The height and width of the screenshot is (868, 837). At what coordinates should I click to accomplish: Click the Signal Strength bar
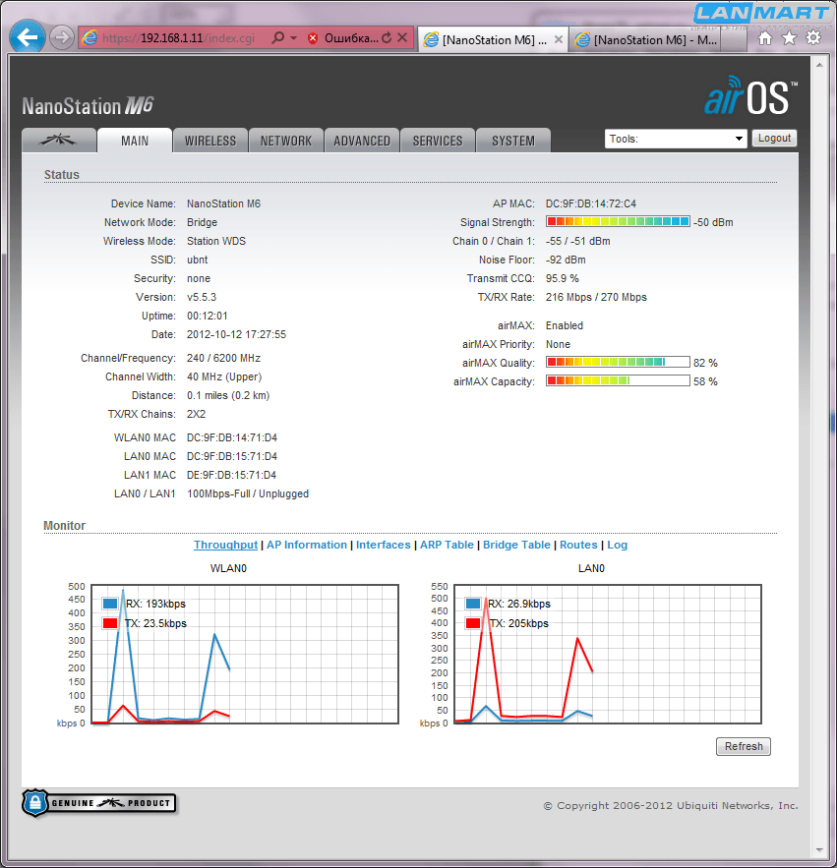tap(618, 222)
